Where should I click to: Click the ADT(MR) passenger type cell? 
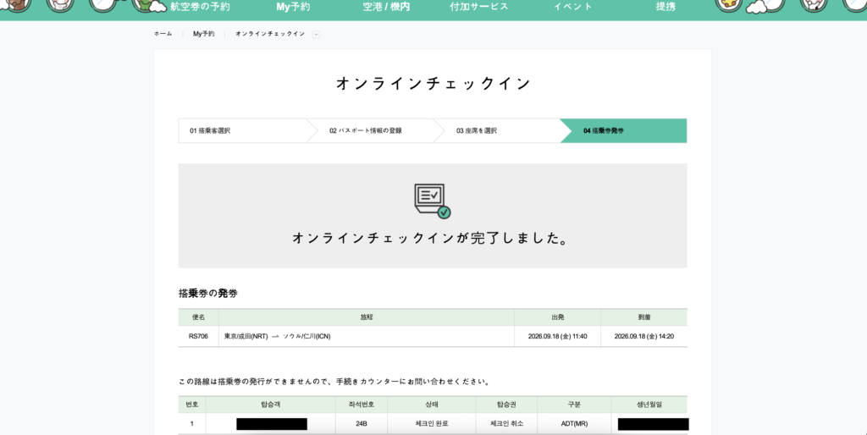pyautogui.click(x=575, y=424)
